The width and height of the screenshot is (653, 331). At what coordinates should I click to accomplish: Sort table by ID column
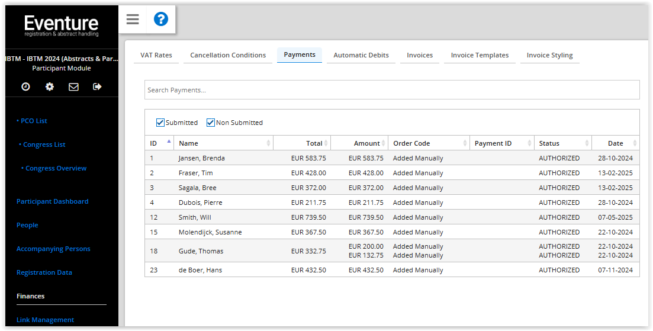pyautogui.click(x=159, y=143)
